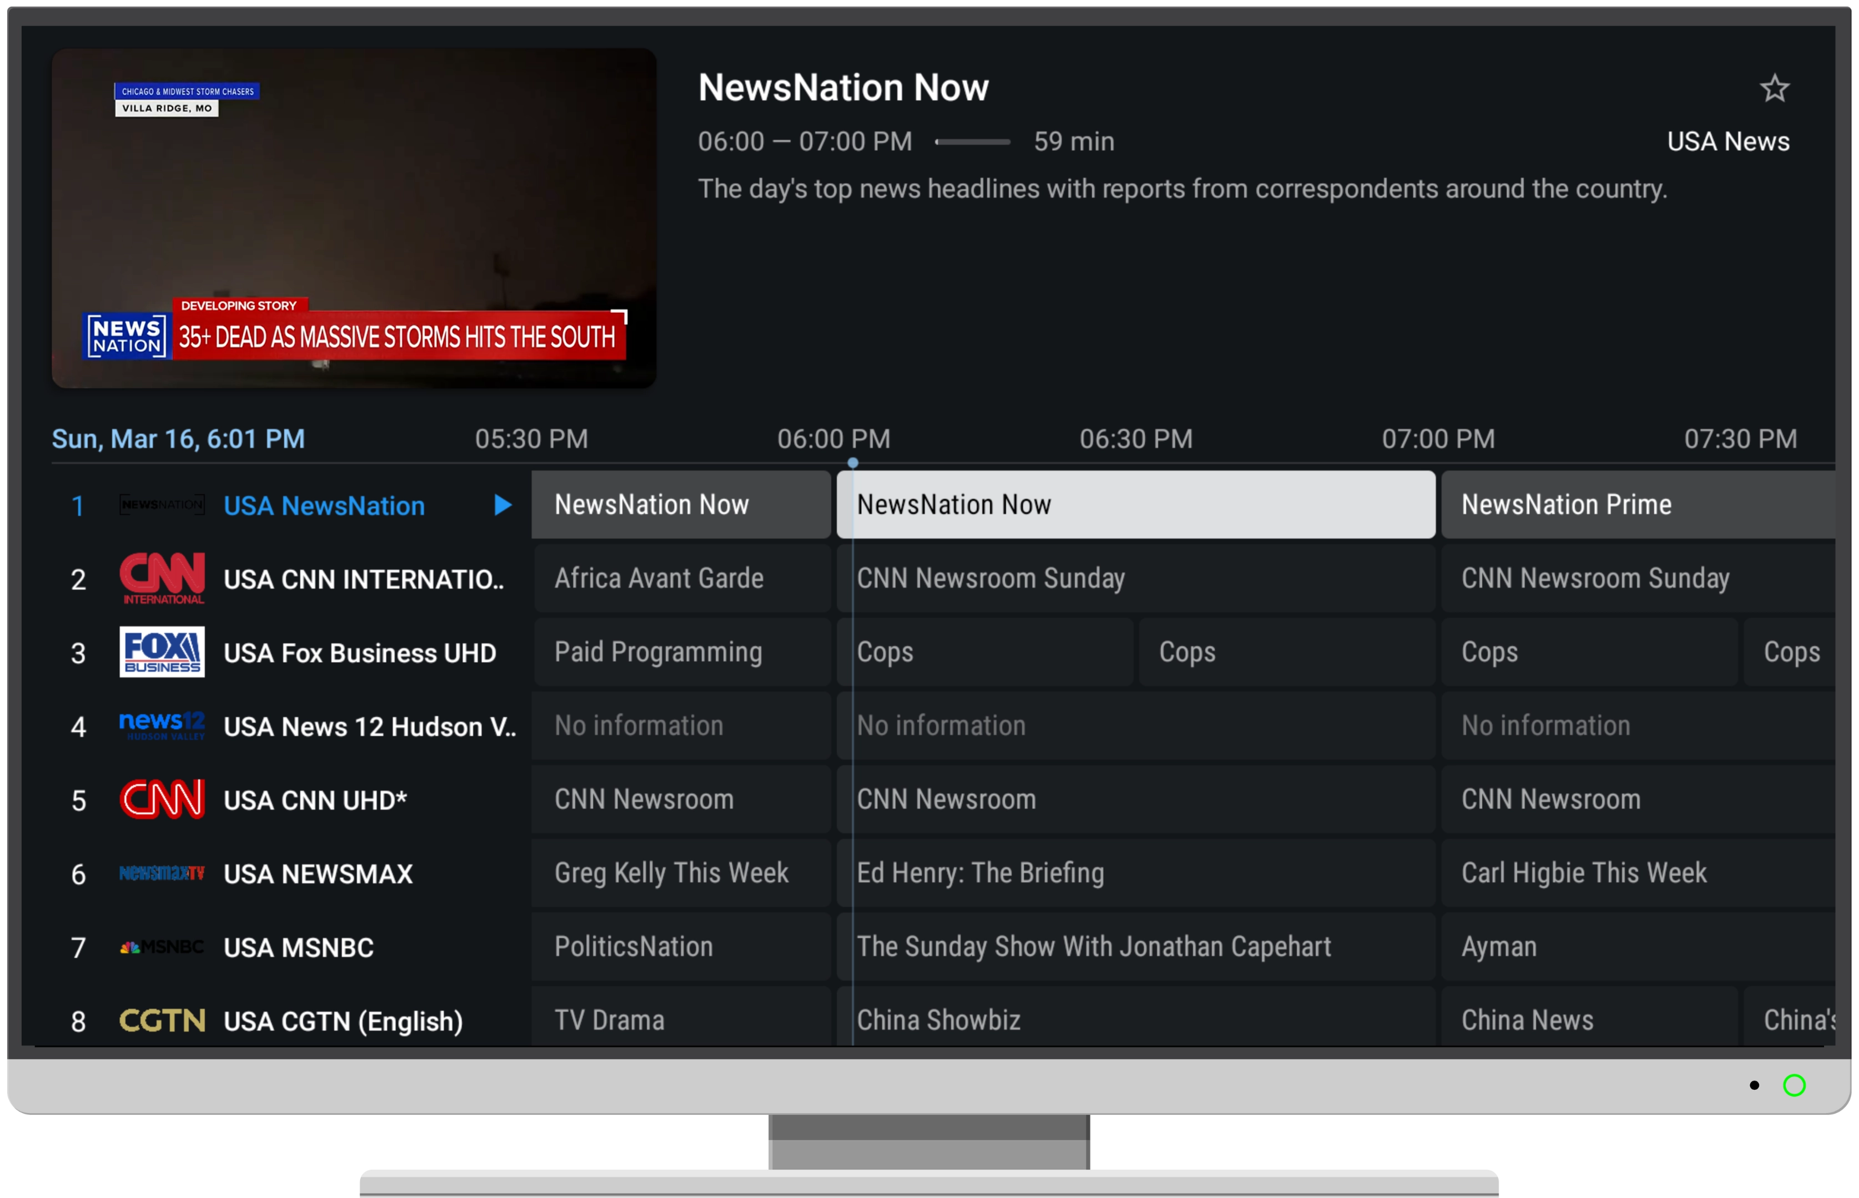Viewport: 1859px width, 1198px height.
Task: Select the CNN International channel logo
Action: tap(162, 578)
